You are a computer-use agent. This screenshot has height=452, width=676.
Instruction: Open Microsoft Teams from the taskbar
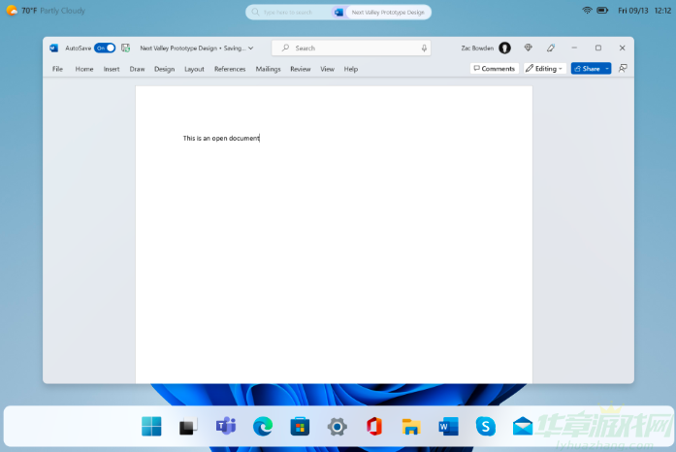tap(225, 426)
